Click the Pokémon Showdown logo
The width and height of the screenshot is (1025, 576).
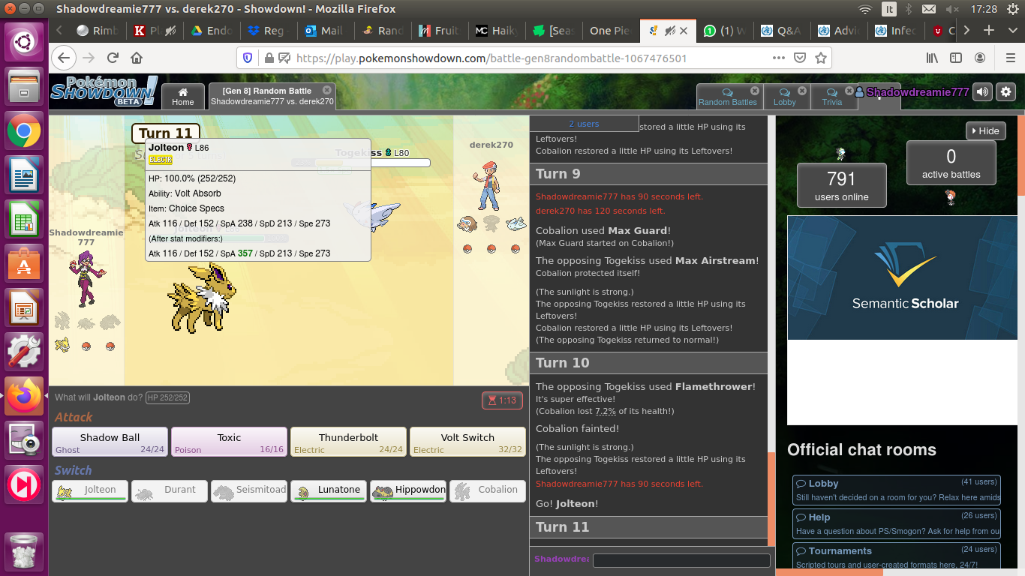pyautogui.click(x=105, y=91)
